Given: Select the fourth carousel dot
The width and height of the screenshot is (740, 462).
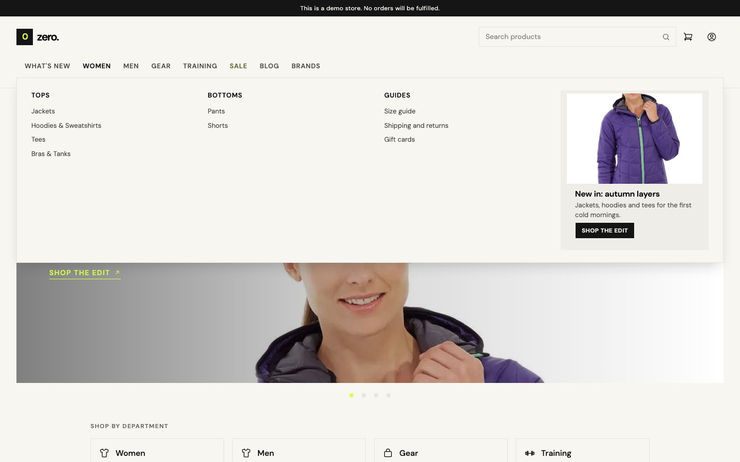Looking at the screenshot, I should 388,395.
